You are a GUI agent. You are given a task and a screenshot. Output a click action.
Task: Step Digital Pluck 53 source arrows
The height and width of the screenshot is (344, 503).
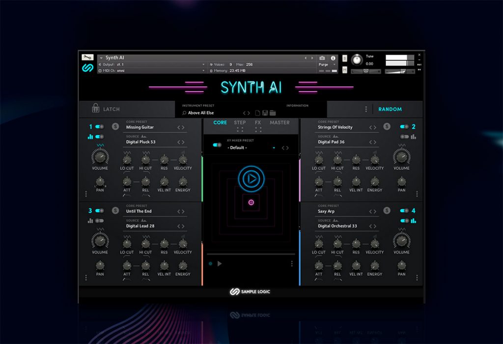click(181, 142)
